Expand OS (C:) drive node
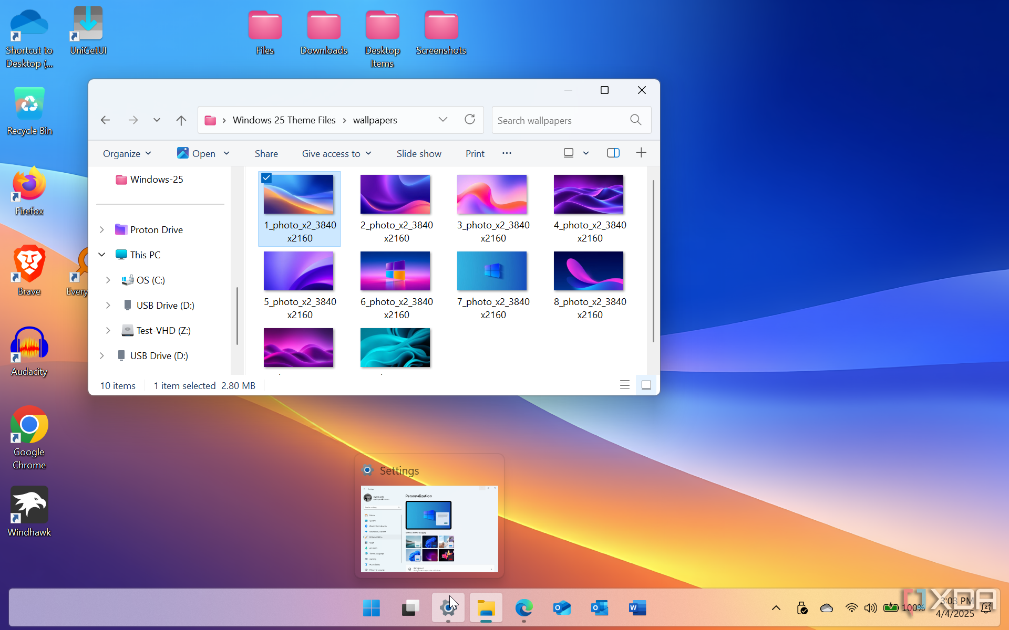 click(108, 280)
